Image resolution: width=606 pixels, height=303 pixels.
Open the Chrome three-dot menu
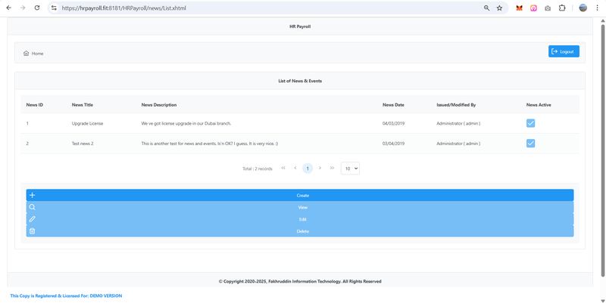click(598, 8)
